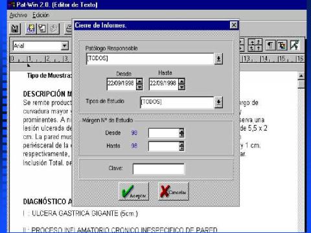The image size is (311, 233).
Task: Open the Arial font dropdown
Action: [64, 46]
